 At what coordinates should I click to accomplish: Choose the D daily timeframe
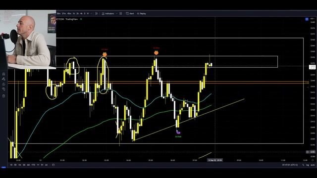[x=85, y=13]
